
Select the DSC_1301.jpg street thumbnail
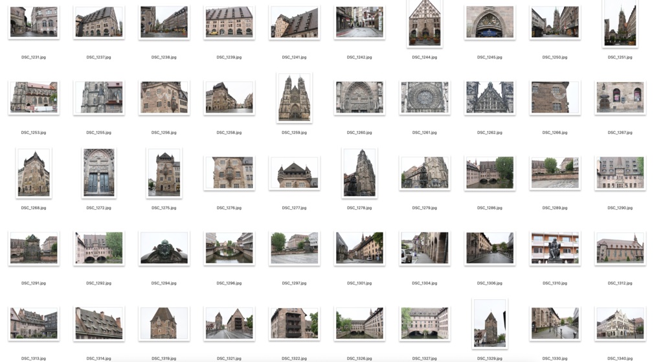pos(359,248)
